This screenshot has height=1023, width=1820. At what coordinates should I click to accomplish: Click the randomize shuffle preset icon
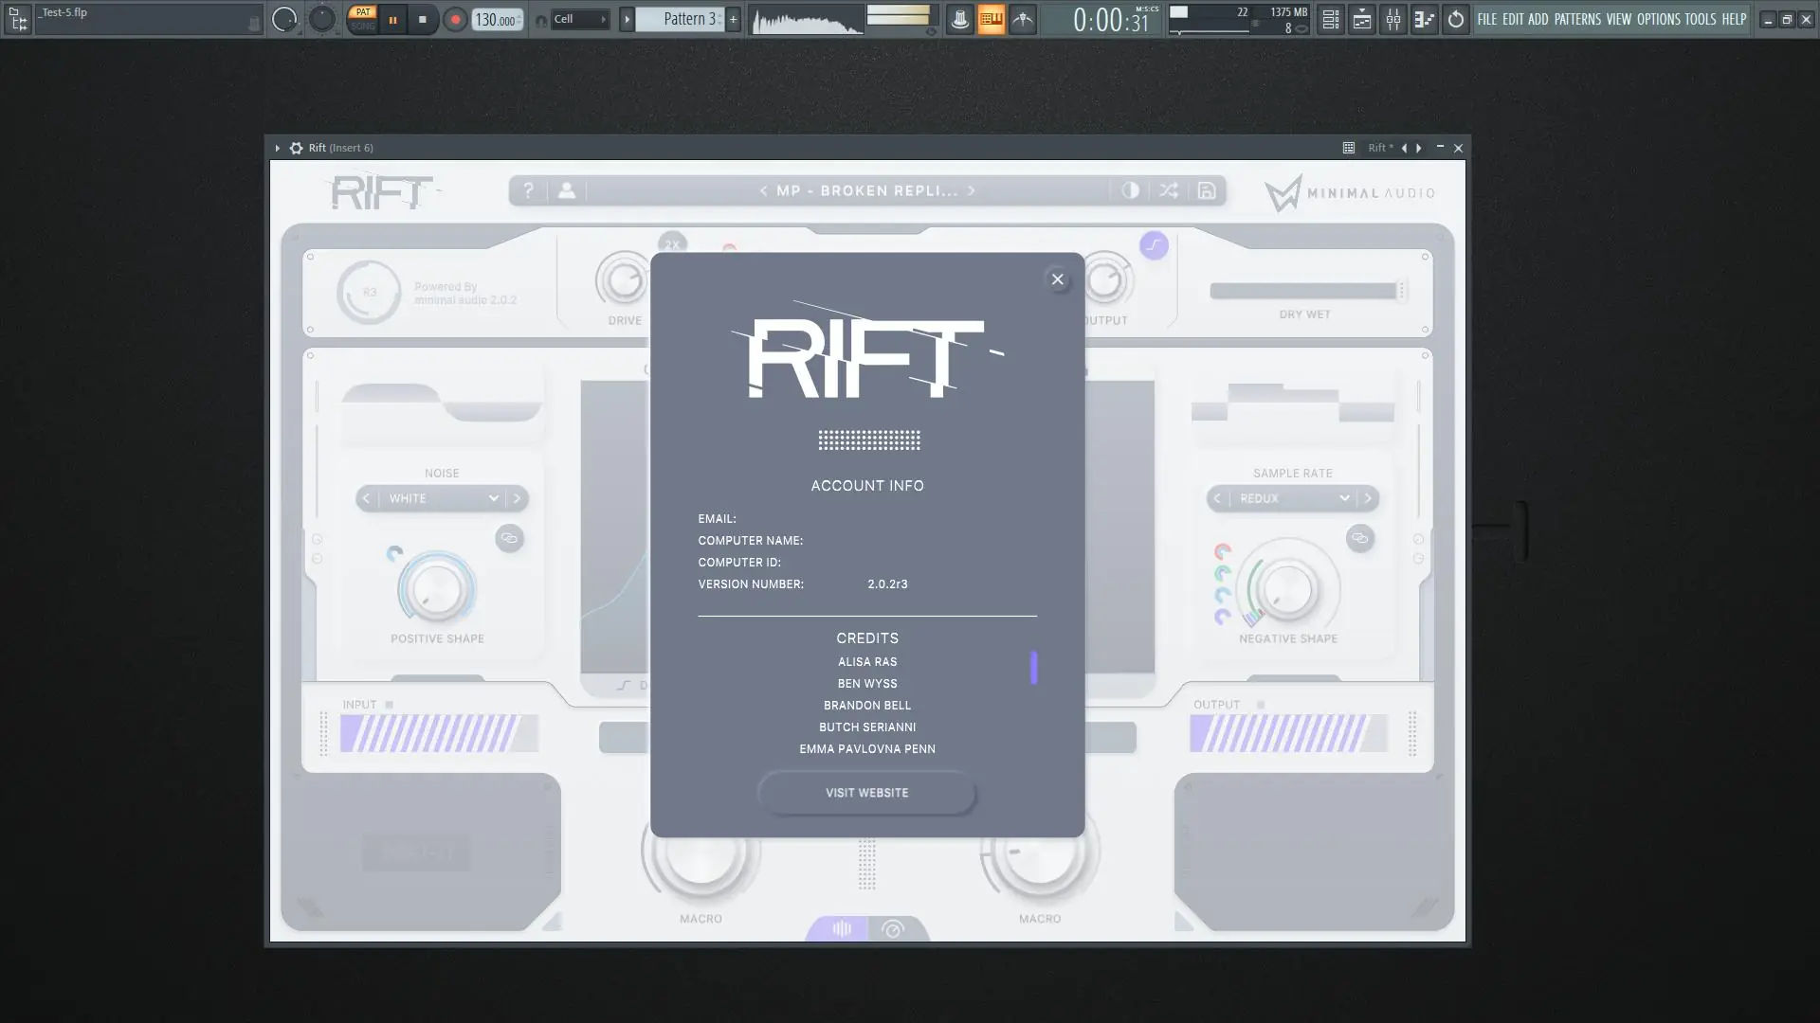[x=1168, y=190]
